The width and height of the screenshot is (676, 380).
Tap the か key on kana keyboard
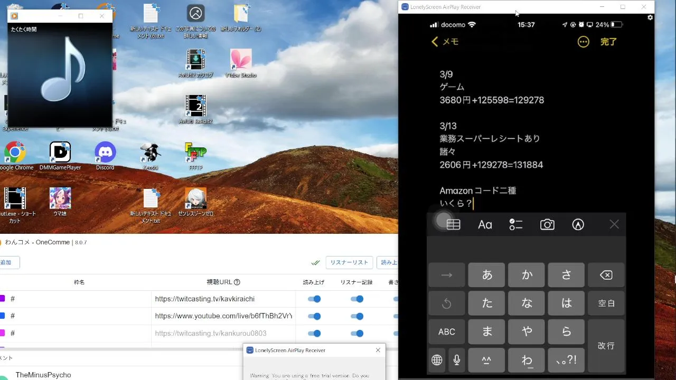[x=527, y=275]
